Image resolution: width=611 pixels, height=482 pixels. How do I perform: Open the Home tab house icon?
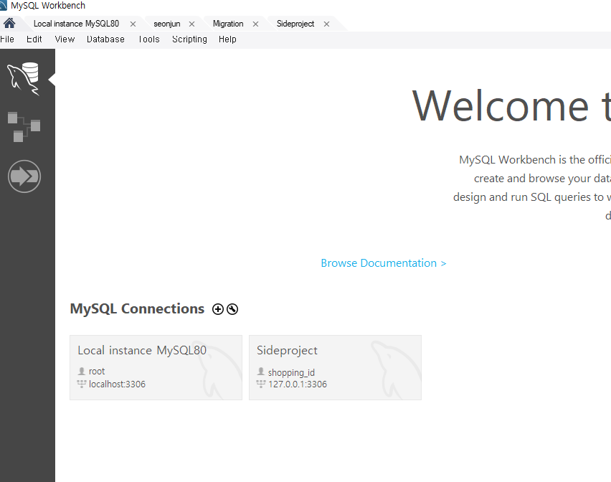pos(9,24)
